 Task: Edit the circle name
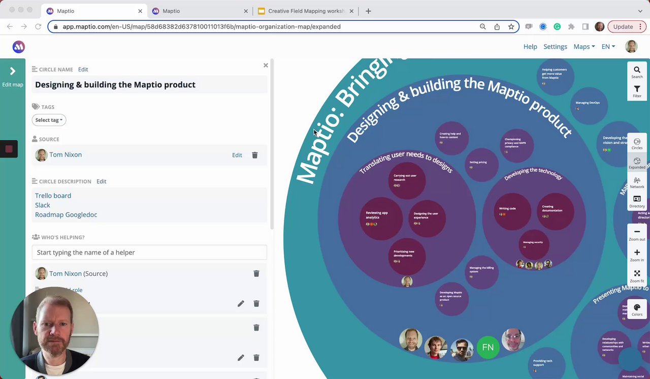[x=83, y=69]
